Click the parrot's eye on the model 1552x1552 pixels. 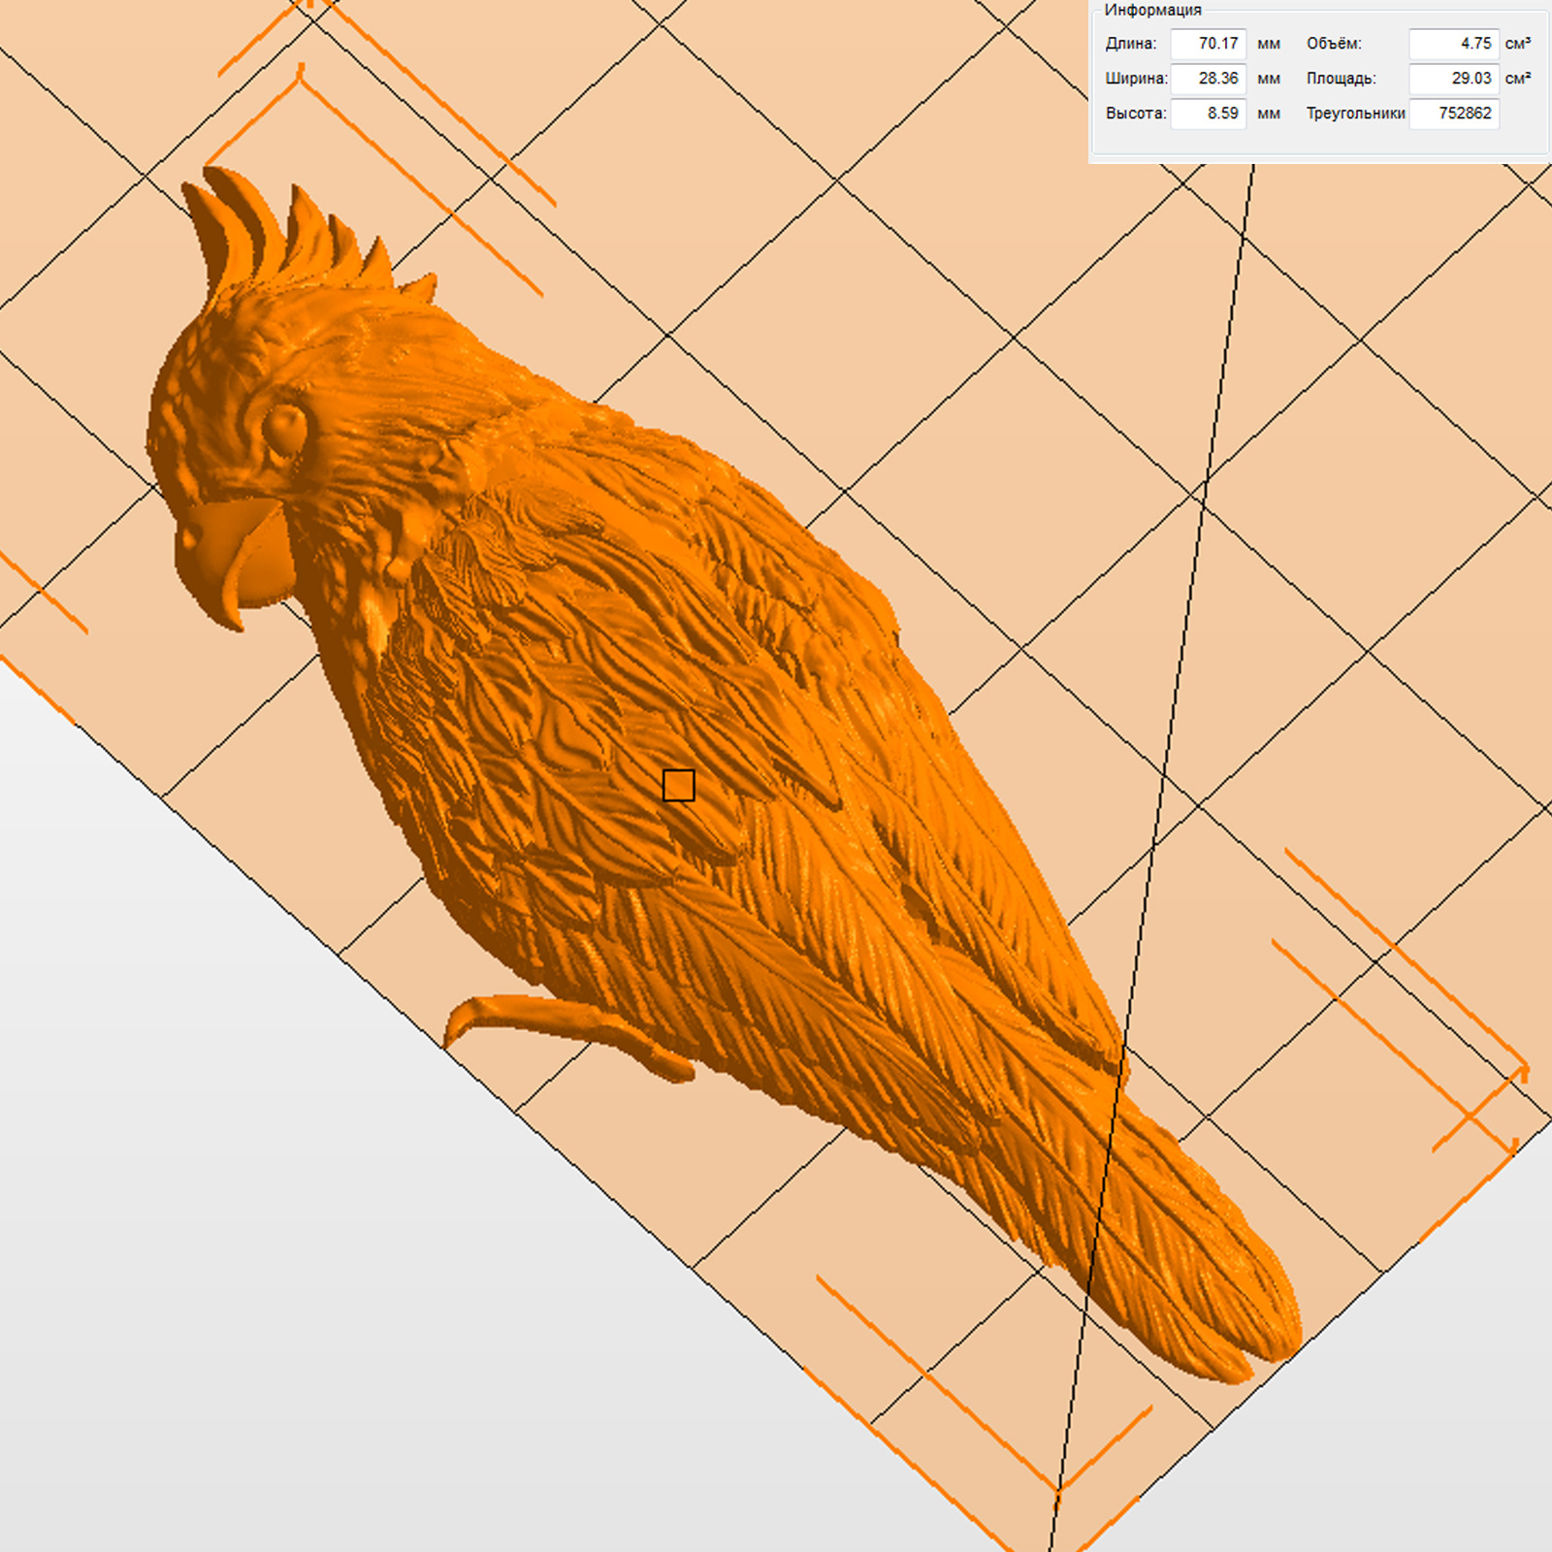point(285,428)
